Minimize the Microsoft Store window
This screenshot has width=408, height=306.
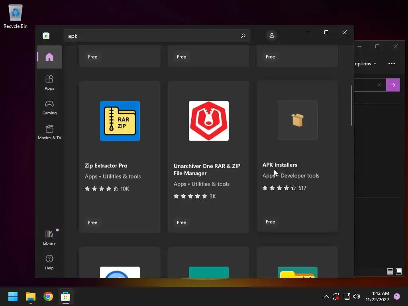[x=308, y=32]
